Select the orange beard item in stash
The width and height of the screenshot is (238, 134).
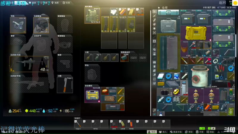(184, 49)
